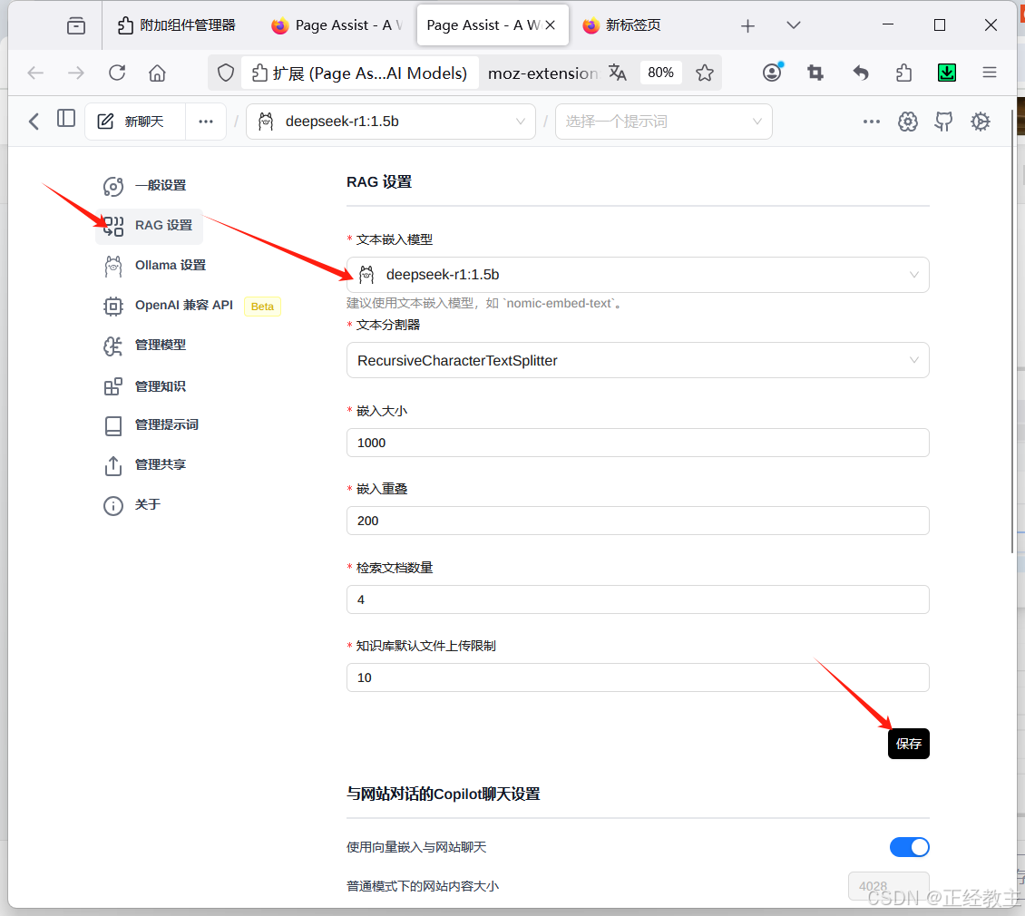Expand the 文本分割器 RecursiveCharacterTextSplitter dropdown

[x=638, y=360]
